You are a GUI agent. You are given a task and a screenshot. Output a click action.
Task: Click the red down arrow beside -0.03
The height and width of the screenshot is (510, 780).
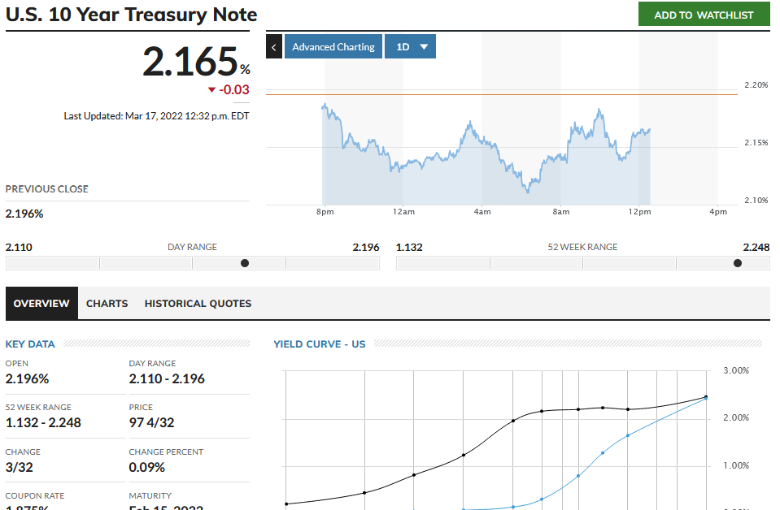tap(212, 90)
